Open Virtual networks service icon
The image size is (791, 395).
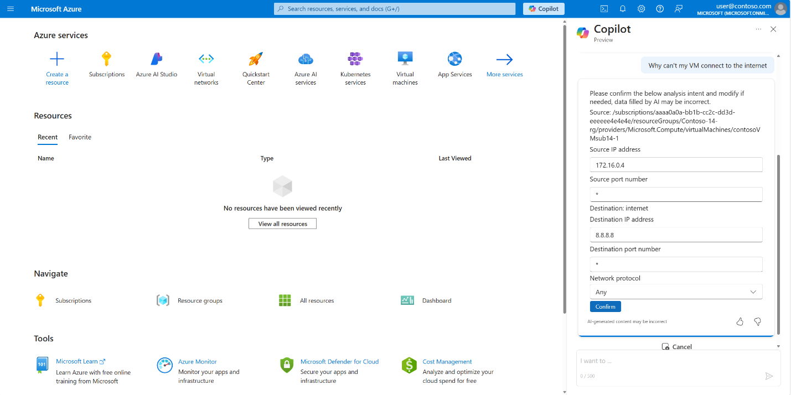click(x=206, y=59)
